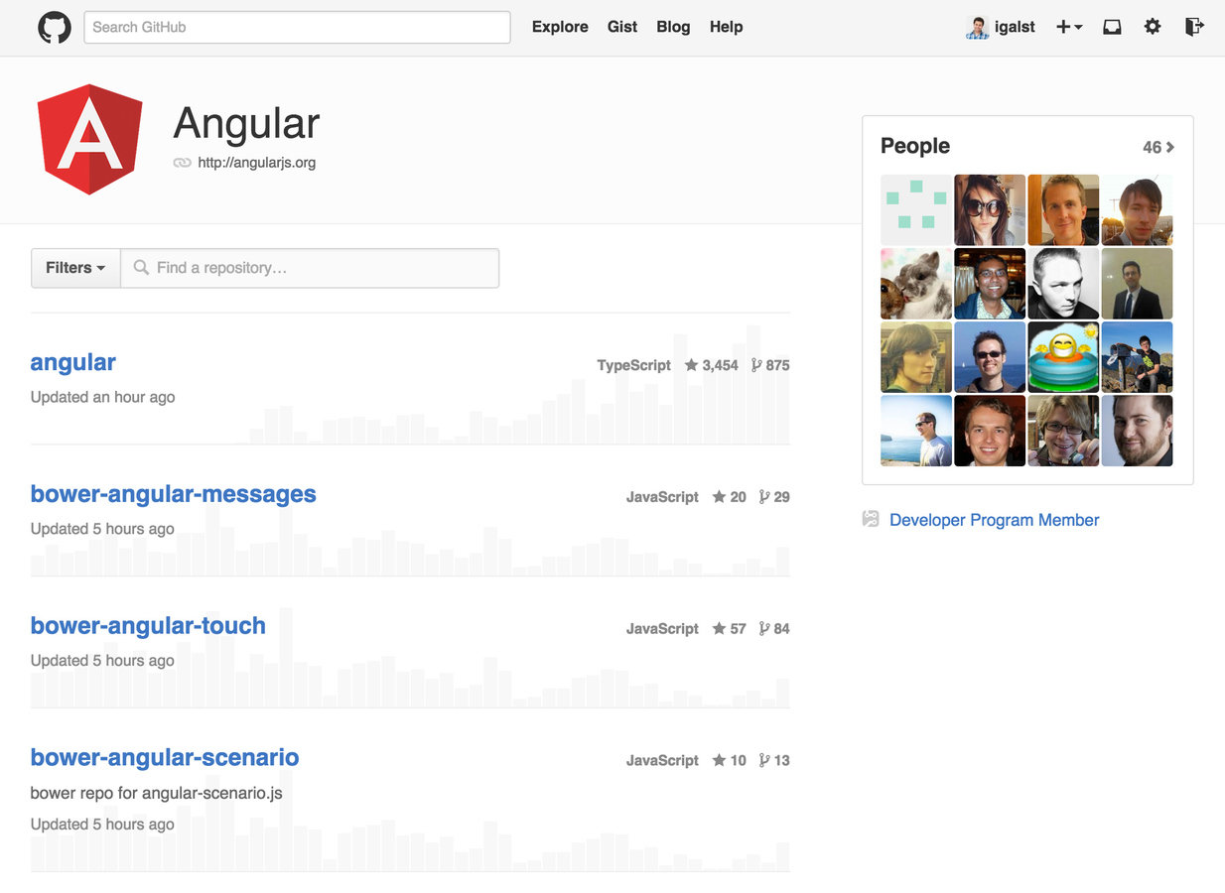Open the bower-angular-messages repository
The height and width of the screenshot is (893, 1225).
click(174, 494)
